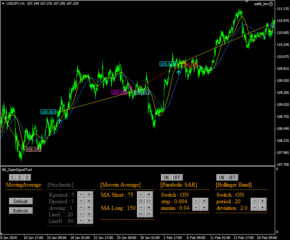Click the << button just under MA Short

[141, 201]
